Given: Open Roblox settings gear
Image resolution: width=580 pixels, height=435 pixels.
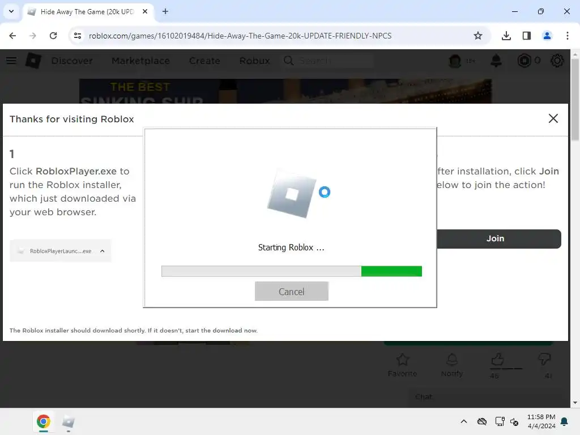Looking at the screenshot, I should [557, 61].
